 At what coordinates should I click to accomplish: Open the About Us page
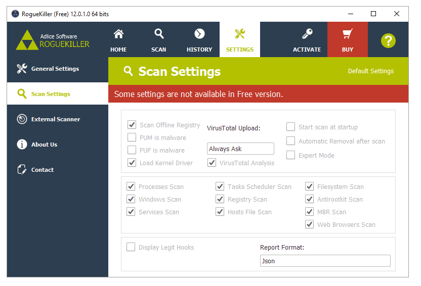44,145
